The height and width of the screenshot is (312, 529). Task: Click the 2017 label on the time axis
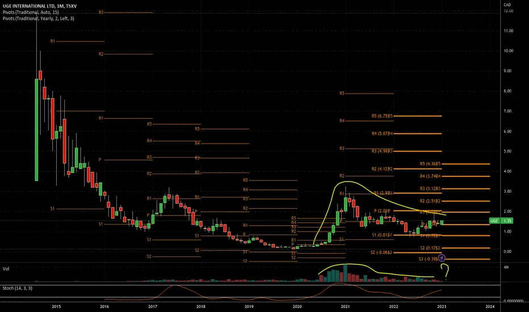pyautogui.click(x=153, y=306)
